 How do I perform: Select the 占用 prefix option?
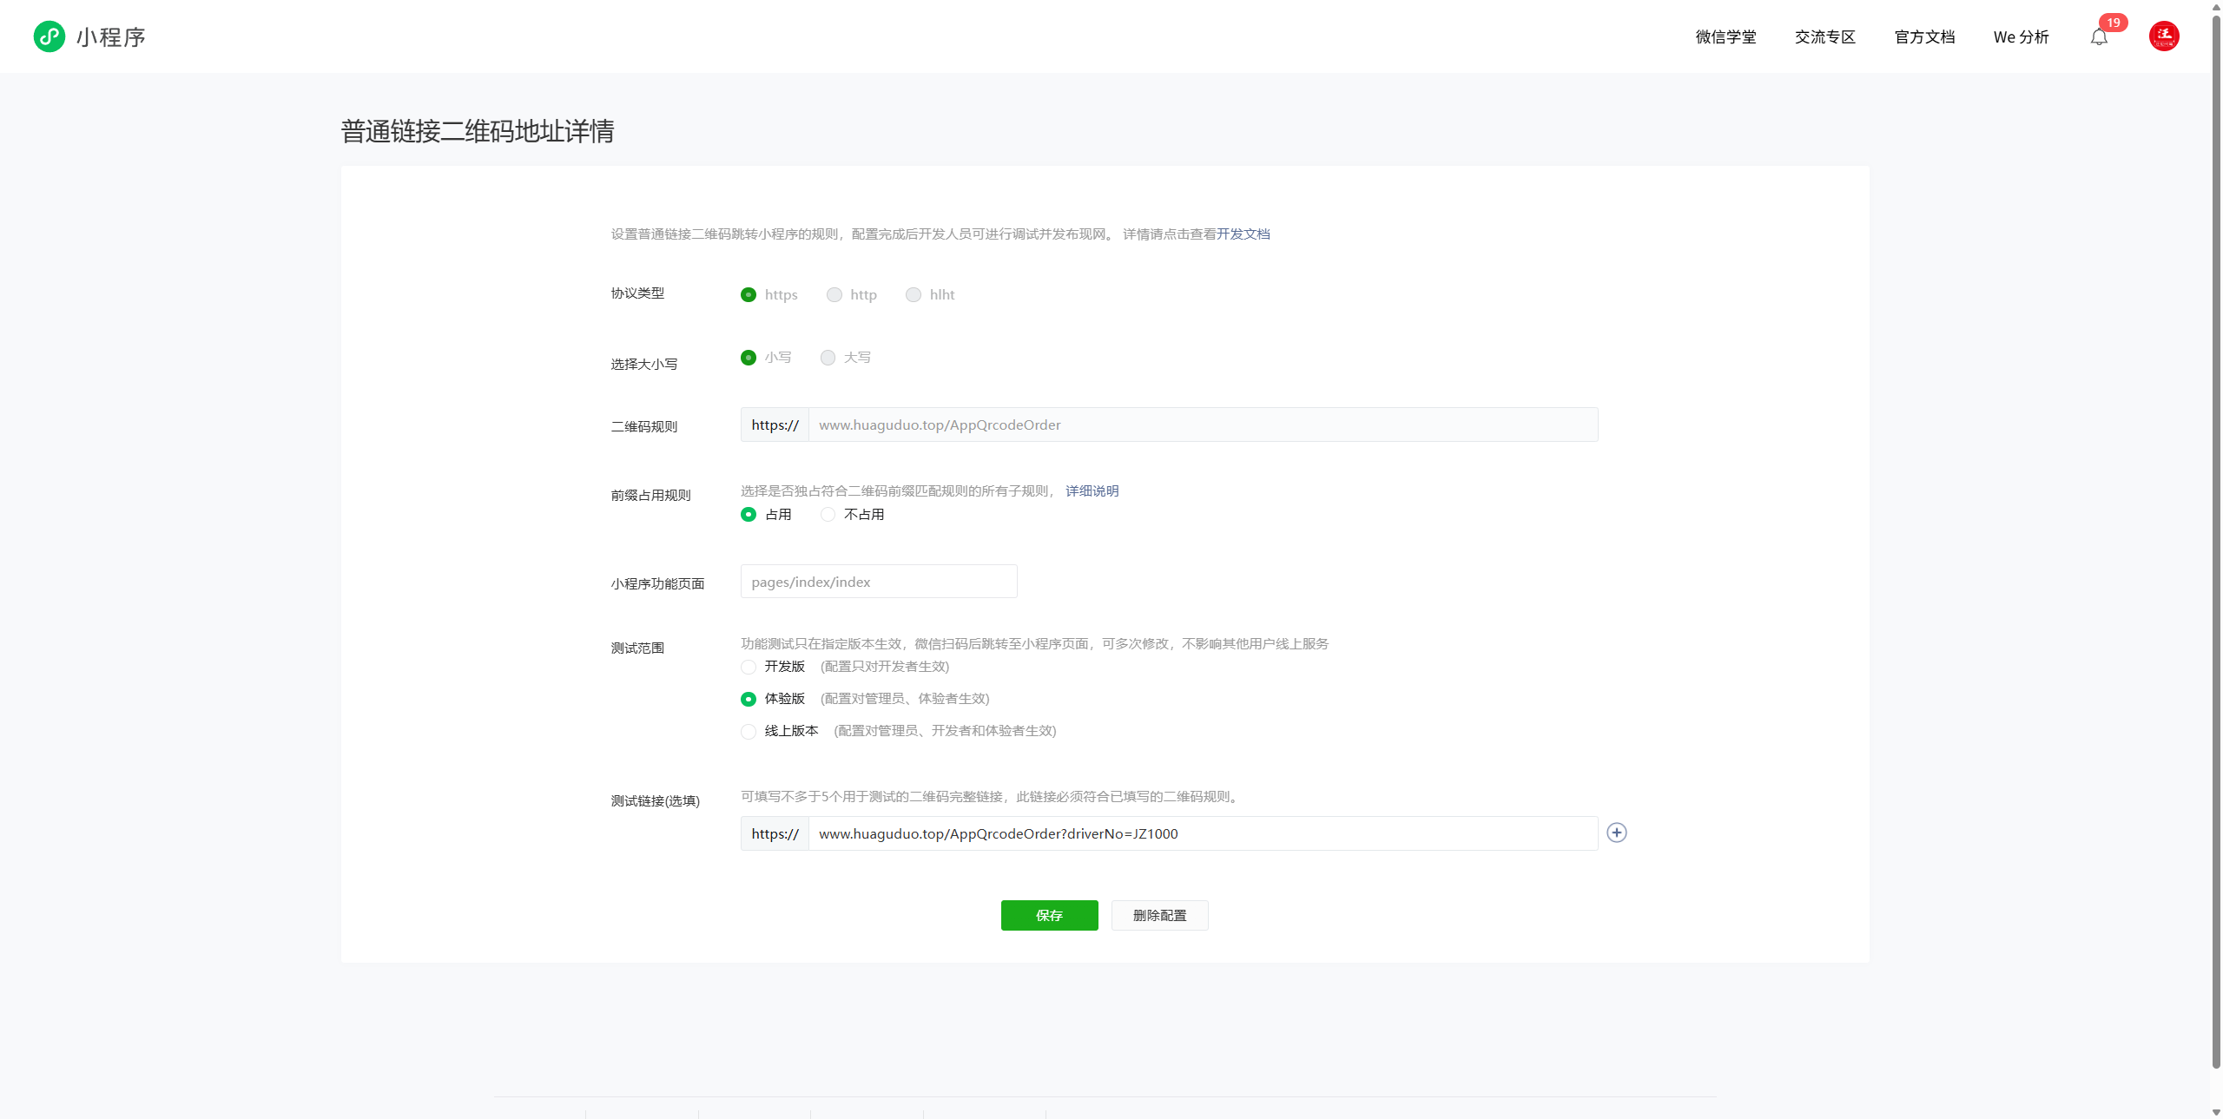749,515
